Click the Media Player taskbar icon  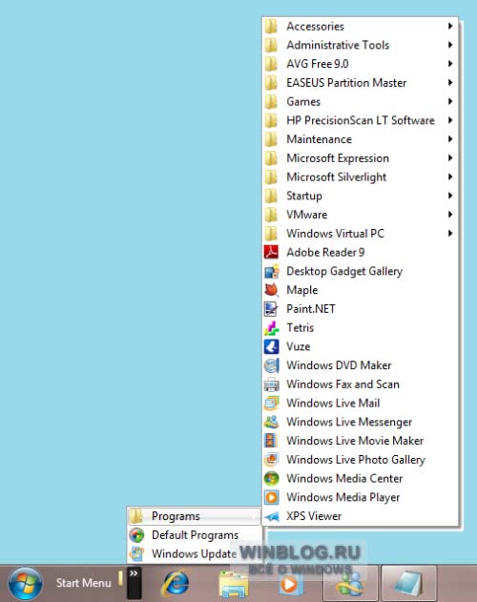(x=290, y=584)
